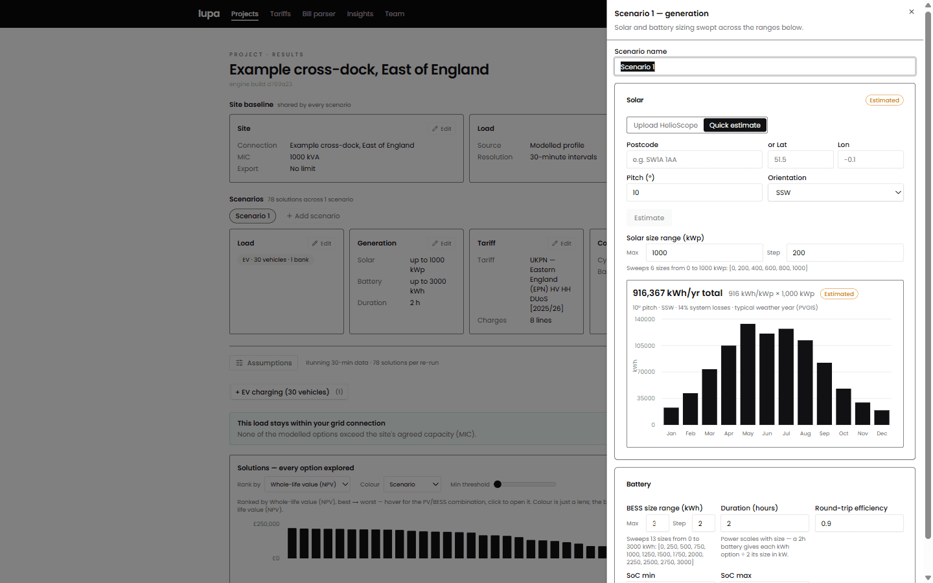933x583 pixels.
Task: Click the Estimated badge beside Solar
Action: point(884,100)
